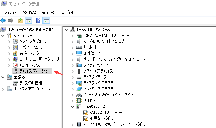The image size is (216, 128).
Task: Expand the オーディオの入力および出力 category
Action: pyautogui.click(x=72, y=42)
